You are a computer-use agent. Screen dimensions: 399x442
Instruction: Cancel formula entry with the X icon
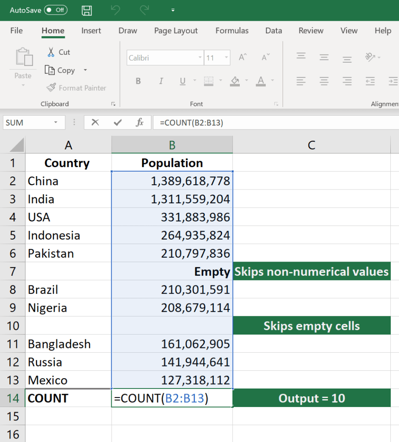coord(95,122)
